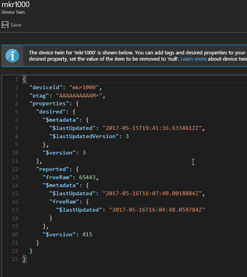Click the "desired" key on line 5
Viewport: 247px width, 277px height.
tap(51, 112)
